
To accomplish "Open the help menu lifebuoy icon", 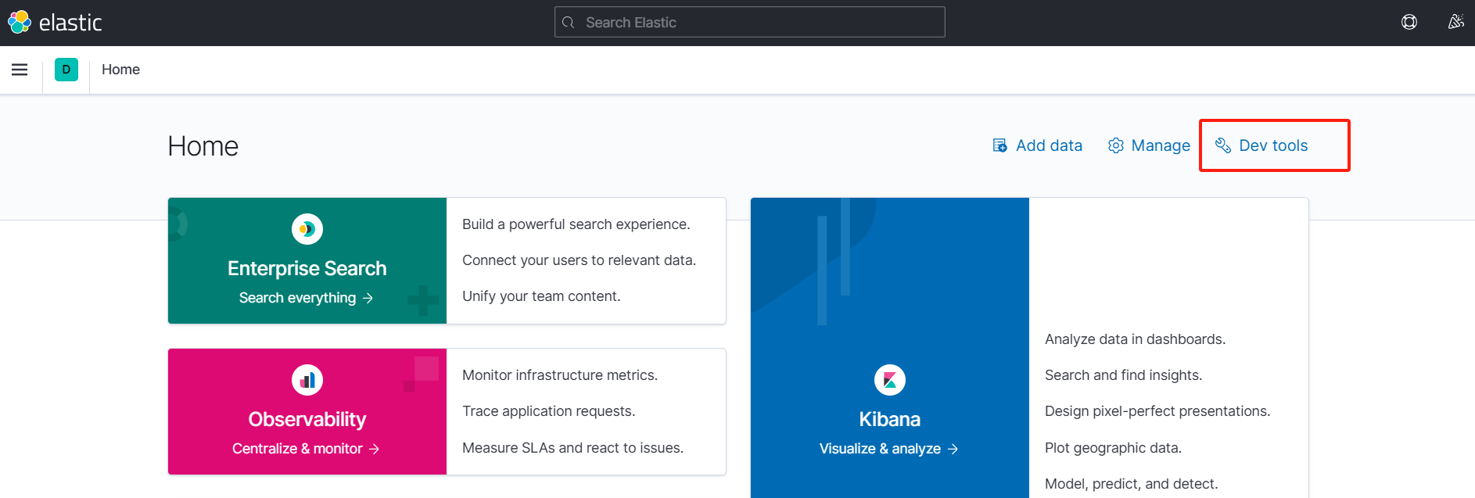I will (1409, 22).
